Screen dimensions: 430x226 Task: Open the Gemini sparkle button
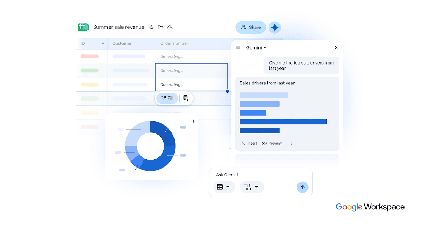275,27
